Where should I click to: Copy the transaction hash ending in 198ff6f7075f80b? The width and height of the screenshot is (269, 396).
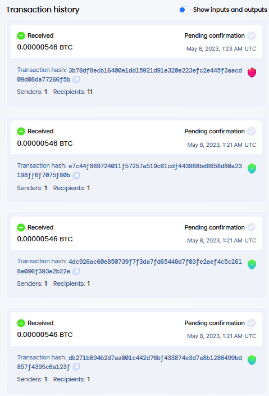76,175
